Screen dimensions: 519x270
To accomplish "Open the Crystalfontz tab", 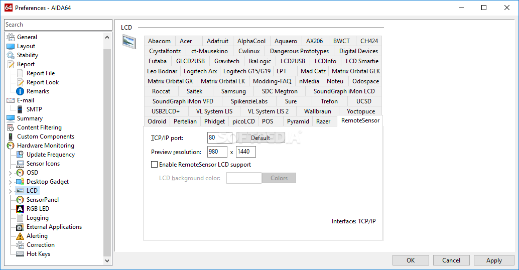I will tap(165, 51).
